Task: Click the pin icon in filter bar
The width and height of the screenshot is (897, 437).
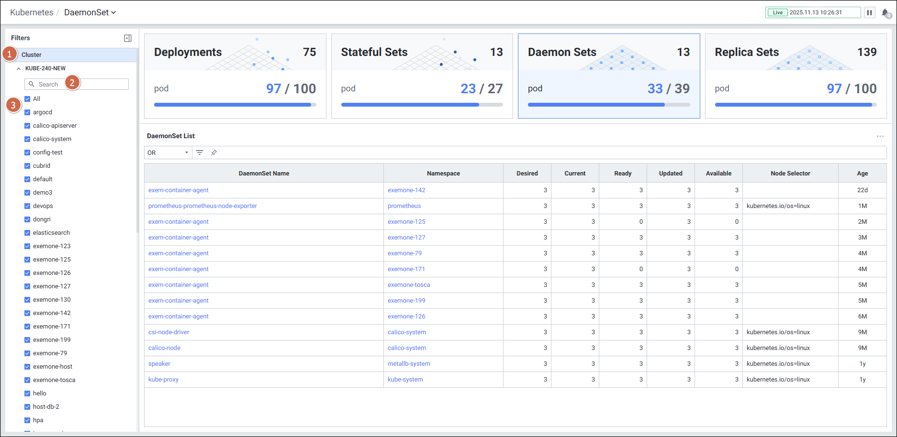Action: point(214,153)
